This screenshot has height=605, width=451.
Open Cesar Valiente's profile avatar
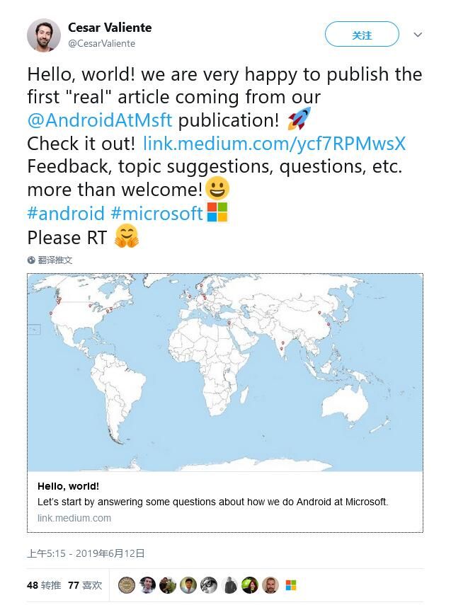click(x=44, y=35)
